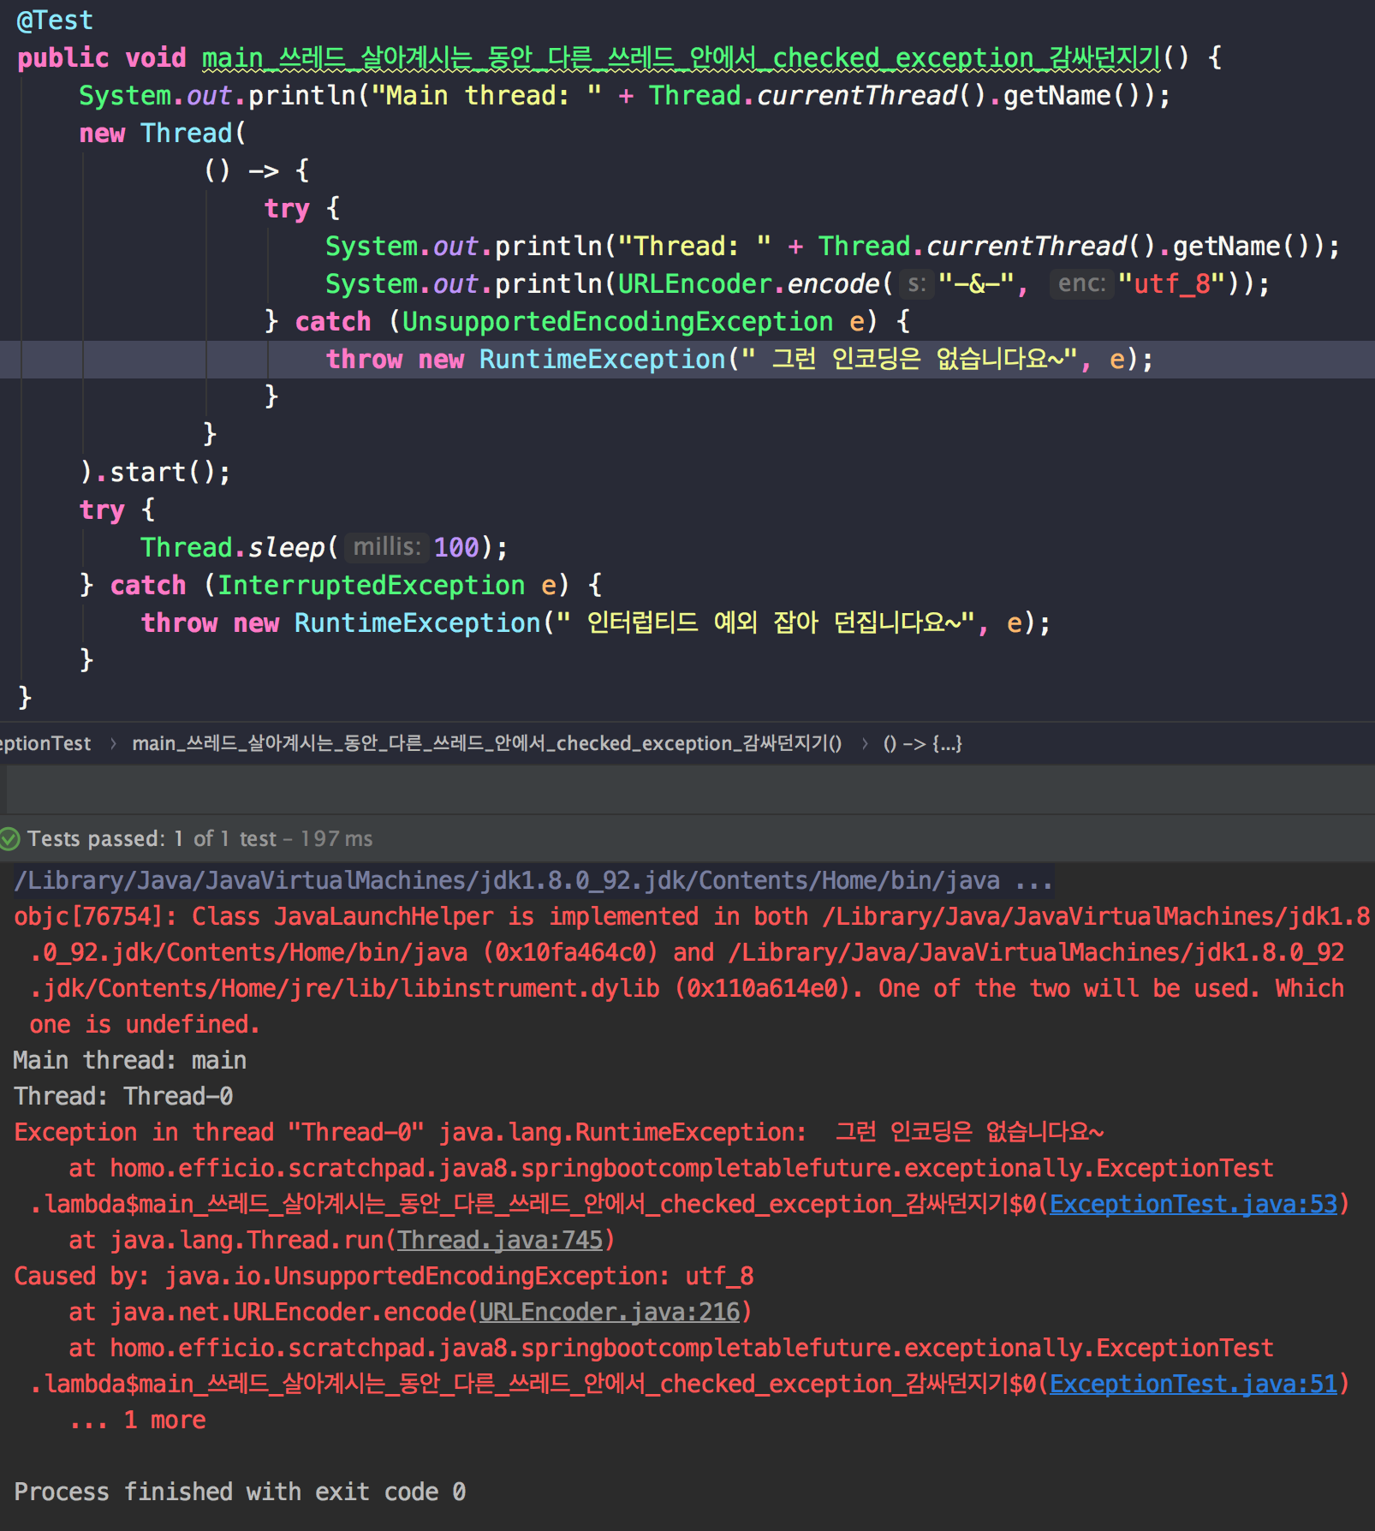Click the "Main thread: main" output line
Screen dimensions: 1375x1531
point(130,1060)
